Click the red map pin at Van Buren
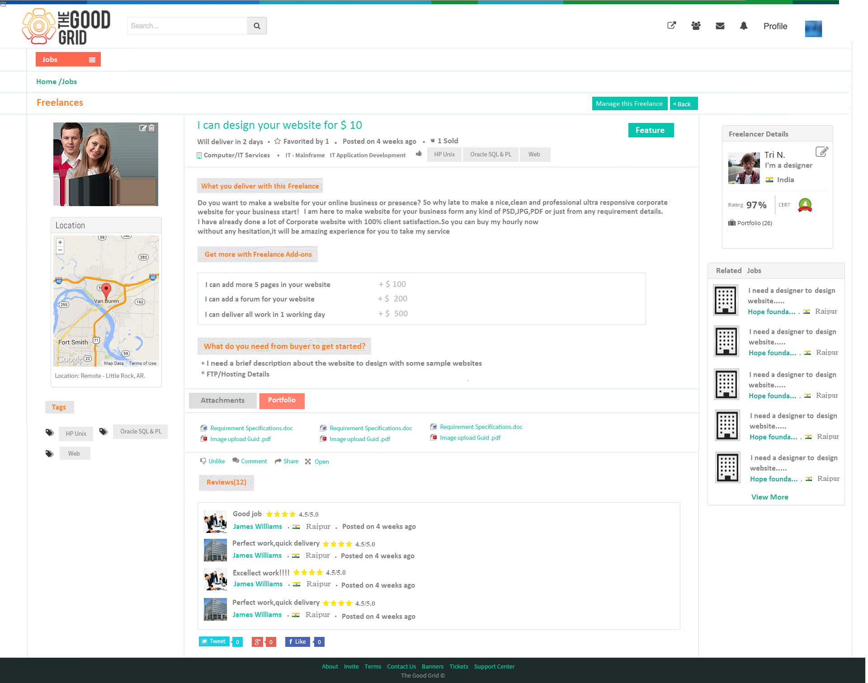 (x=106, y=290)
